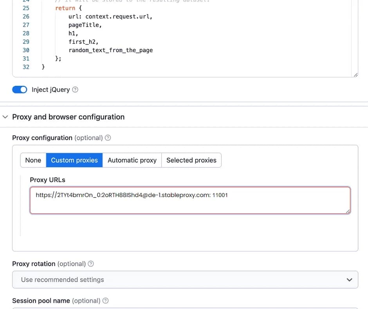Switch to Custom proxies option

(74, 160)
